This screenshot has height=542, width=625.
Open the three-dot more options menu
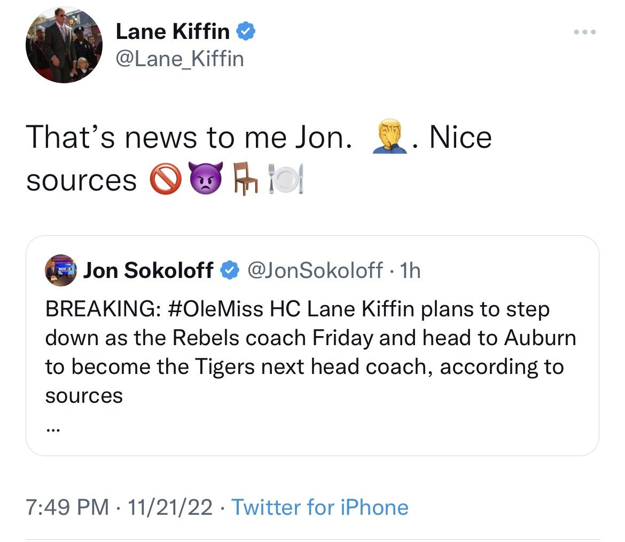coord(585,32)
